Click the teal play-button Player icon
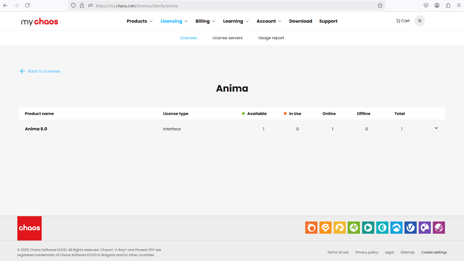 click(x=368, y=228)
